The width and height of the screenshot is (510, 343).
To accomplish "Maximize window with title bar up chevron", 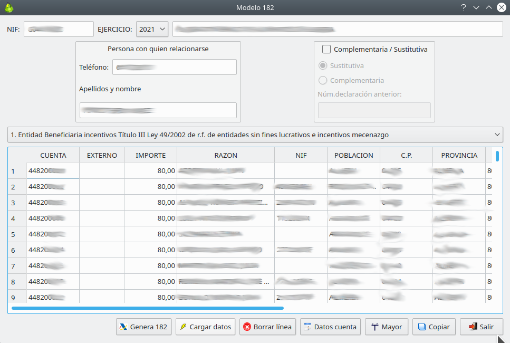I will coord(489,7).
